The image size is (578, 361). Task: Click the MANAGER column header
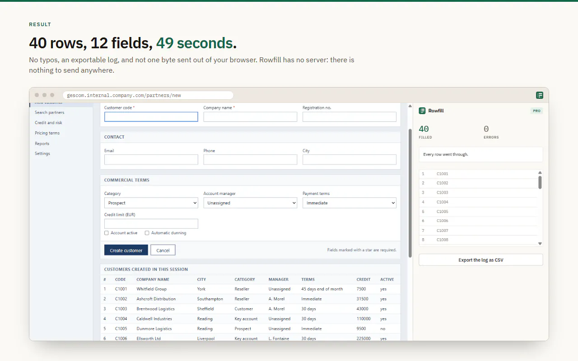[x=279, y=279]
